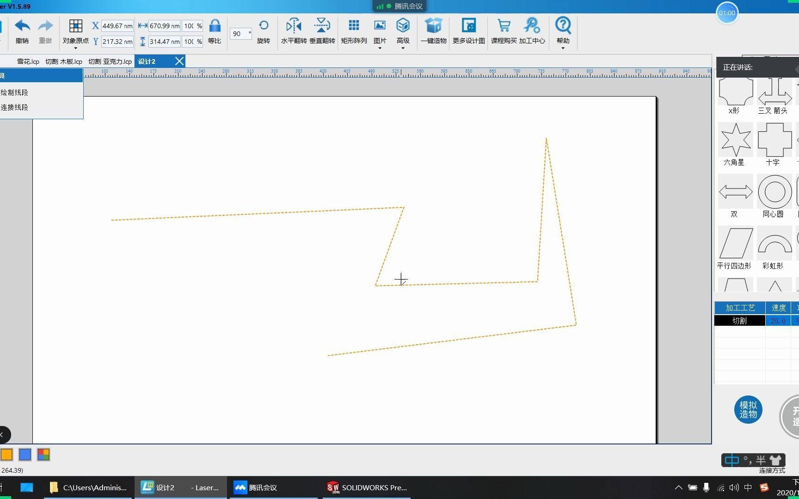Choose 绘制线段 from the menu
The width and height of the screenshot is (799, 499).
[14, 92]
